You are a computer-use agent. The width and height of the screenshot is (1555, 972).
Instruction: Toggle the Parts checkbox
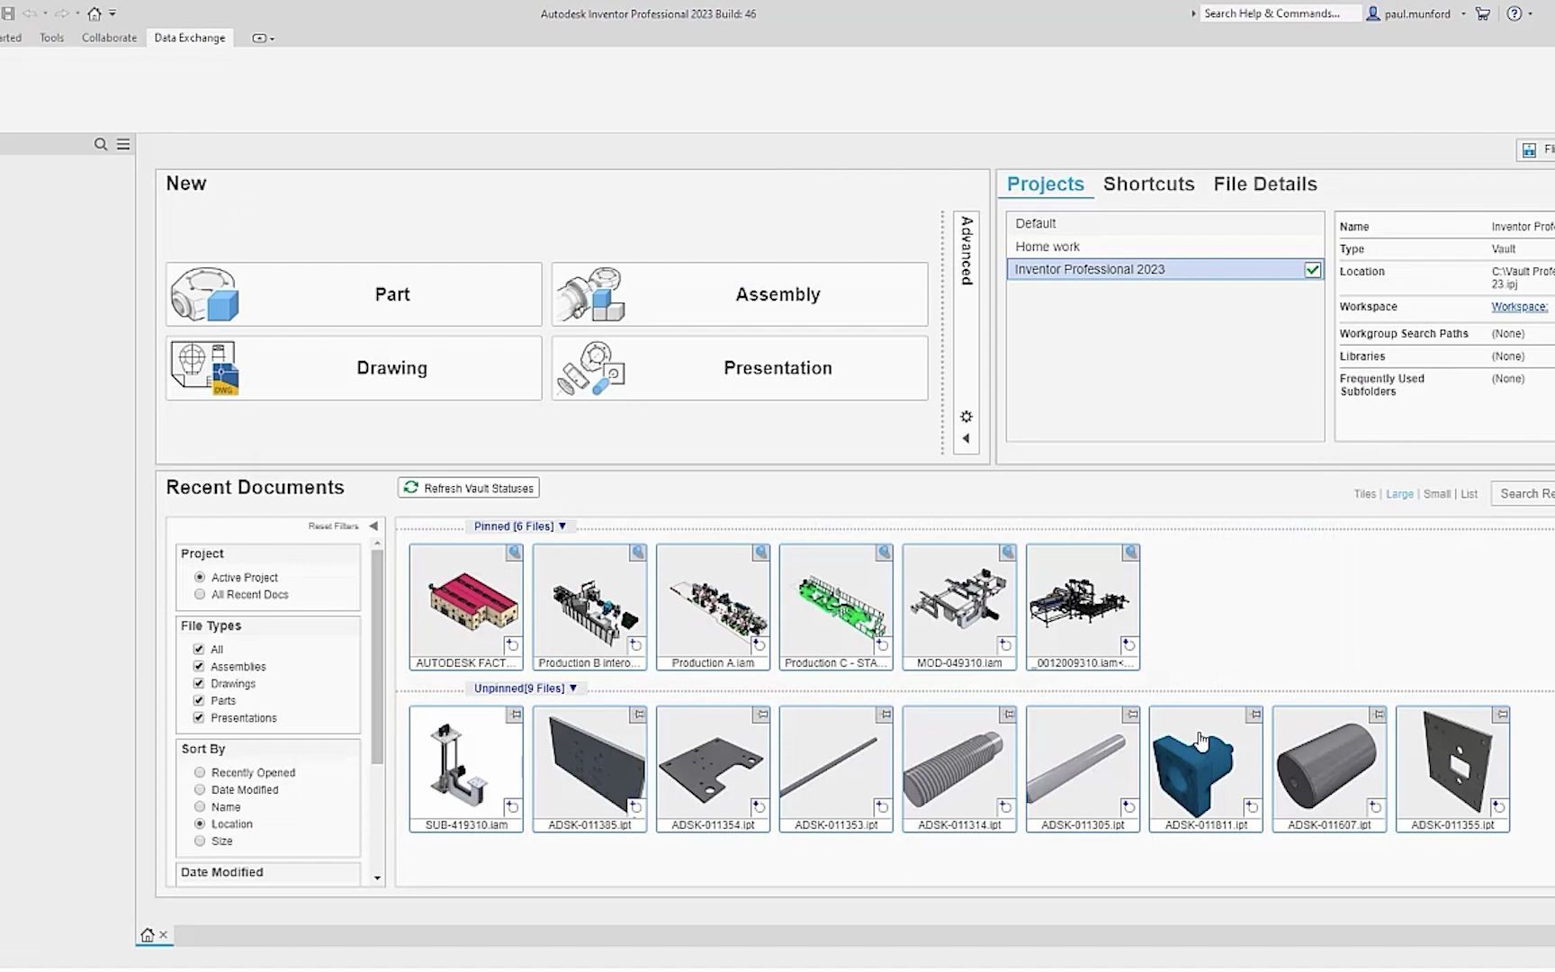[x=199, y=700]
